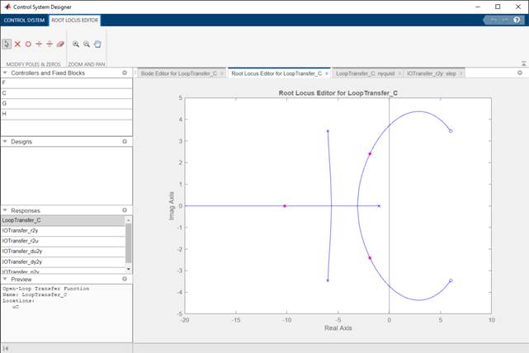This screenshot has width=529, height=353.
Task: Open Designs panel options circle
Action: click(x=125, y=142)
